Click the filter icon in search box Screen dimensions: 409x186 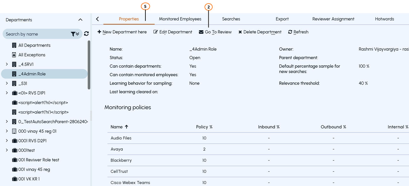click(x=75, y=34)
